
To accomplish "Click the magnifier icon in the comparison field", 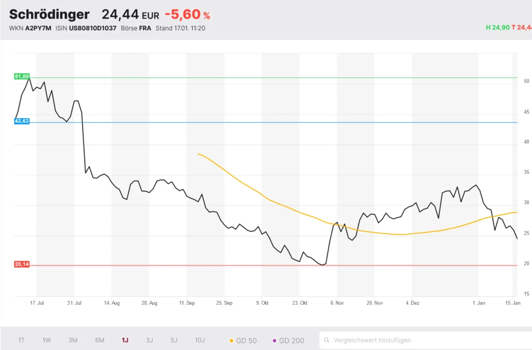I will tap(327, 340).
